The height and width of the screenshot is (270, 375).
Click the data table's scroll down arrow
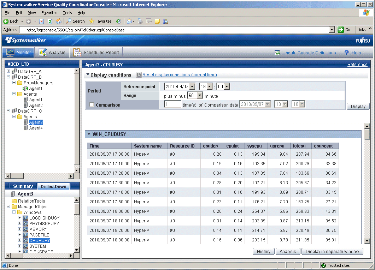tap(367, 241)
